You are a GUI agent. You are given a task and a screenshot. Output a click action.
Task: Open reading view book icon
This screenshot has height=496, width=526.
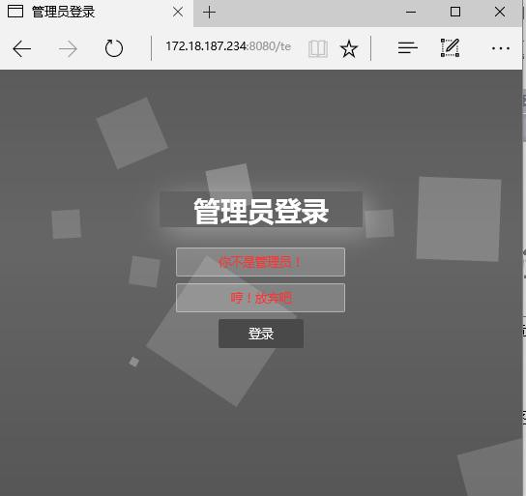pos(318,49)
